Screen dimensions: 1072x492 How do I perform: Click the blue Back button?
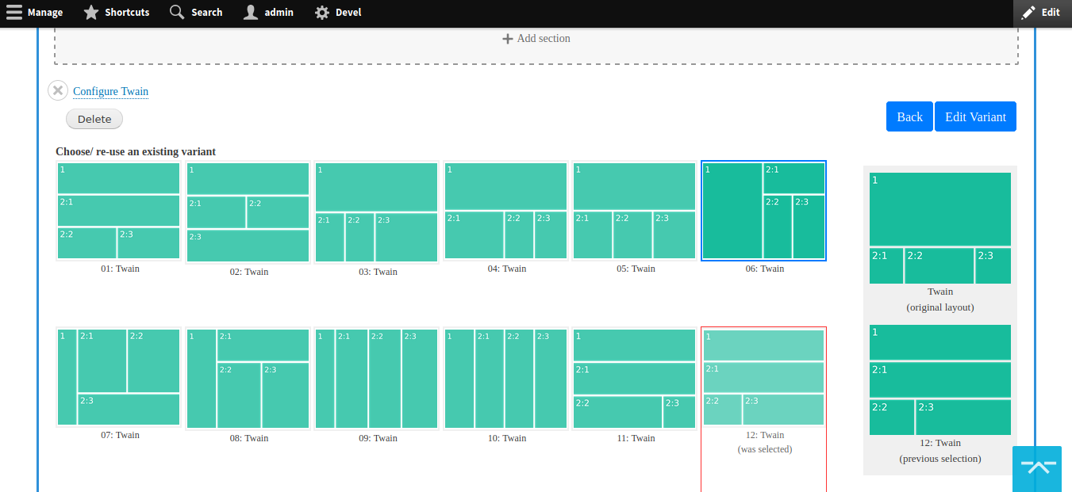click(x=909, y=116)
